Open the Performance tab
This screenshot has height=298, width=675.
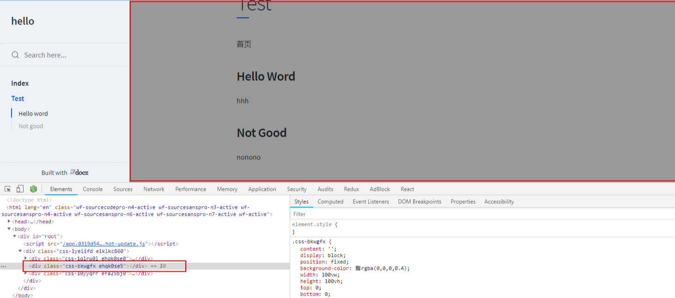[x=191, y=189]
